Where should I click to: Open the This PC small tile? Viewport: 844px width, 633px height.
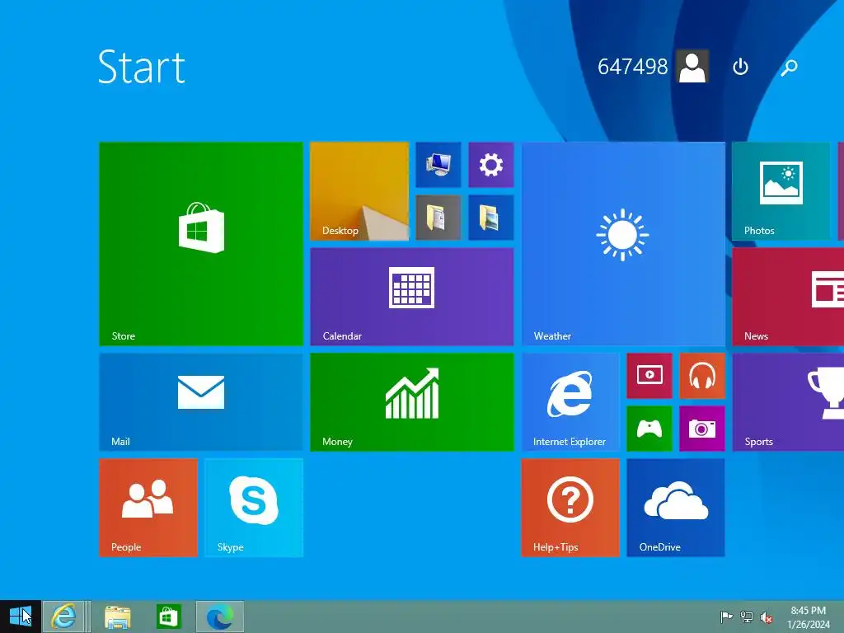tap(438, 165)
